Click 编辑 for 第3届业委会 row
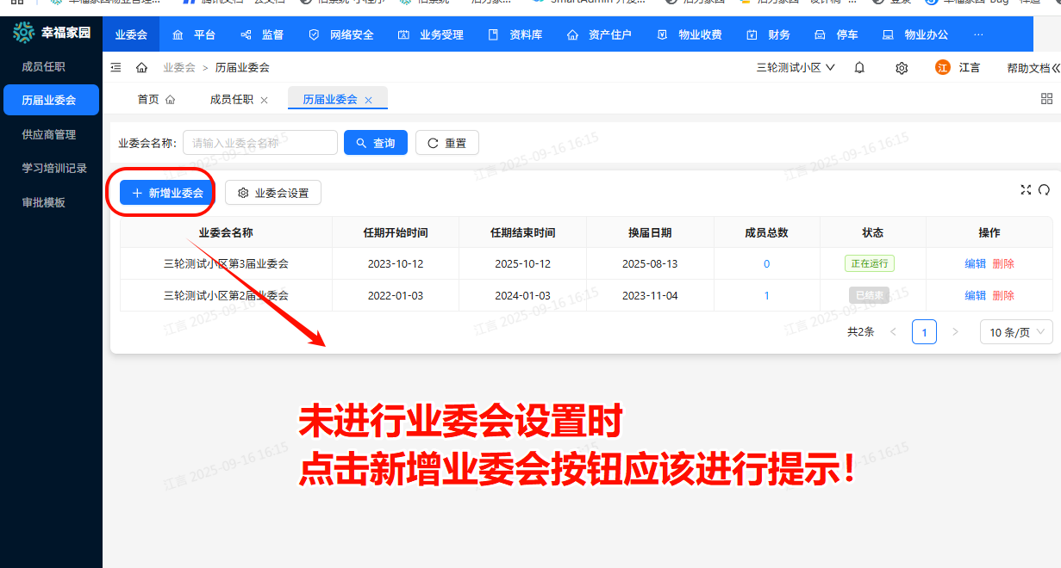1061x568 pixels. [x=976, y=263]
